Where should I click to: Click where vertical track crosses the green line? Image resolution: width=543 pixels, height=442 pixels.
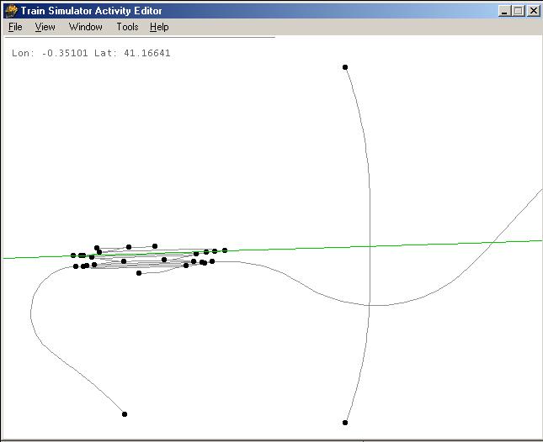point(369,246)
